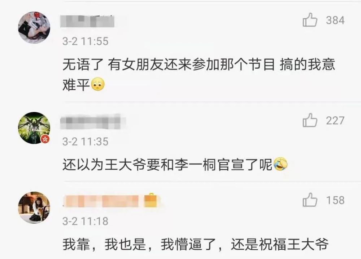Tap the thumbs-up icon beside 158
This screenshot has height=259, width=361.
click(310, 200)
